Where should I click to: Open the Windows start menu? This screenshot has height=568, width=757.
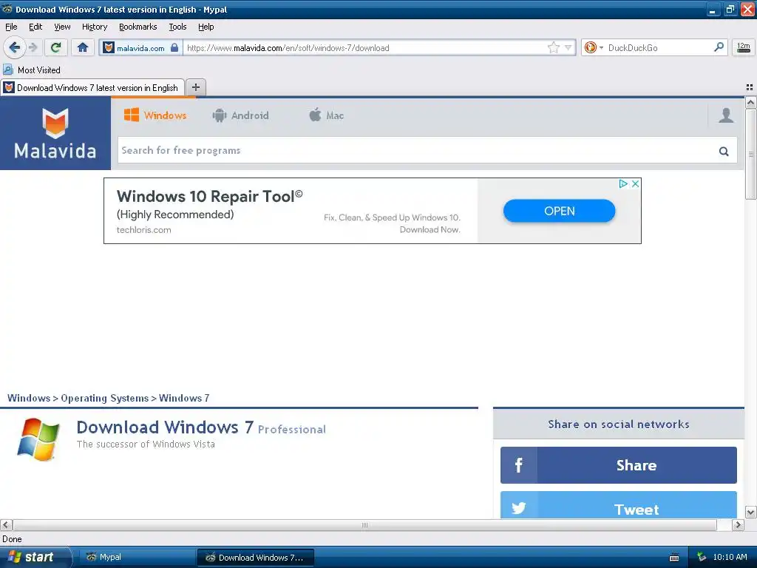(x=35, y=558)
